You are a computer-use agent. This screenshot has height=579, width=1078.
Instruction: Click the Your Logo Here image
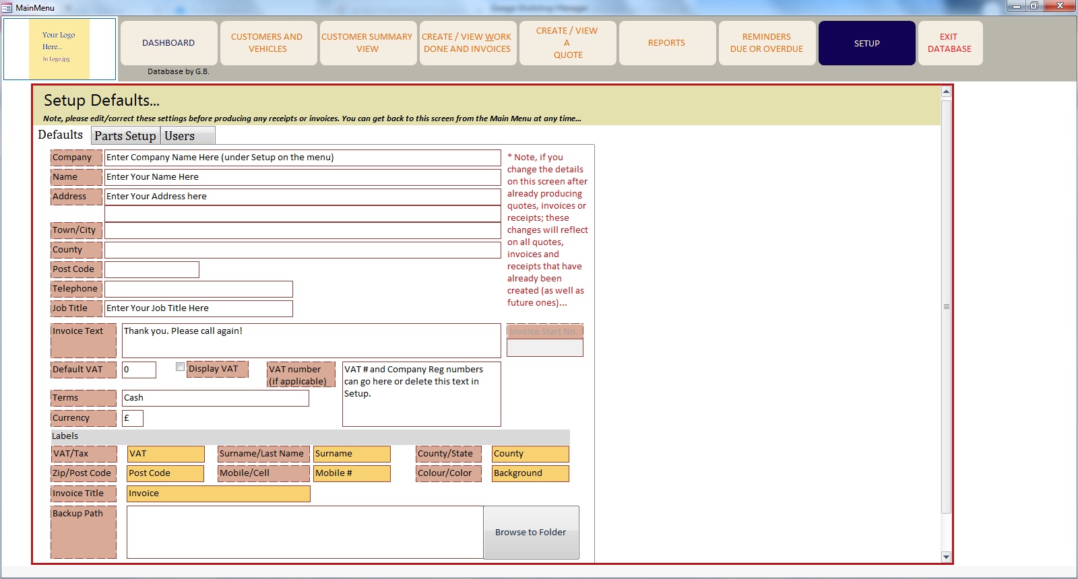click(x=59, y=48)
